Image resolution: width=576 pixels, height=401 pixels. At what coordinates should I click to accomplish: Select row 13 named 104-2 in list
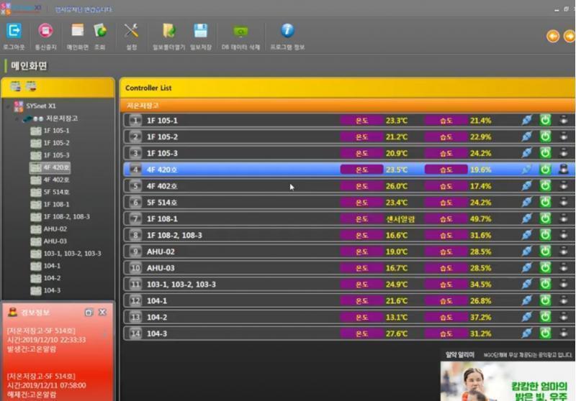[x=349, y=317]
